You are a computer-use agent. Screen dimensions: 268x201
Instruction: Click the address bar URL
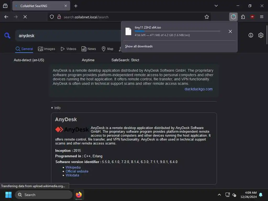point(86,17)
